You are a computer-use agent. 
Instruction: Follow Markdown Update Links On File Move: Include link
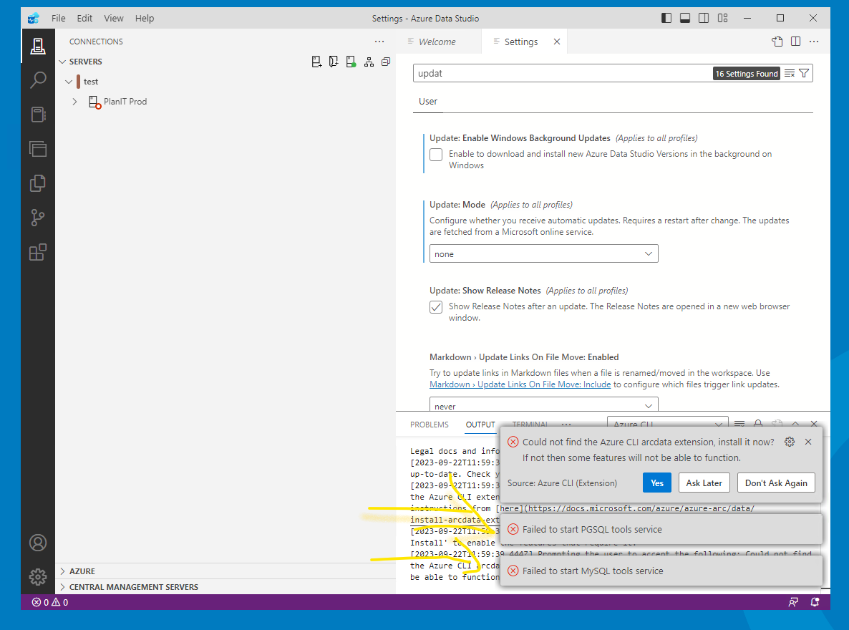[x=520, y=384]
